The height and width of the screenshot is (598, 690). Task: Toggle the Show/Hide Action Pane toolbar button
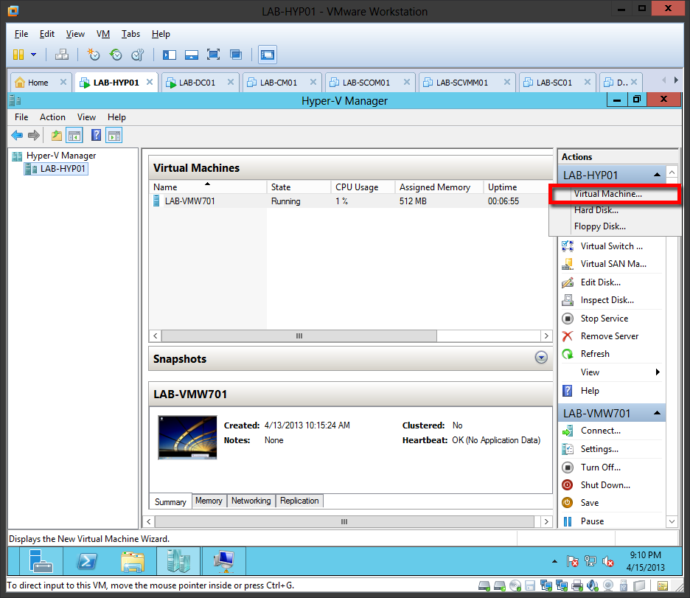tap(114, 135)
